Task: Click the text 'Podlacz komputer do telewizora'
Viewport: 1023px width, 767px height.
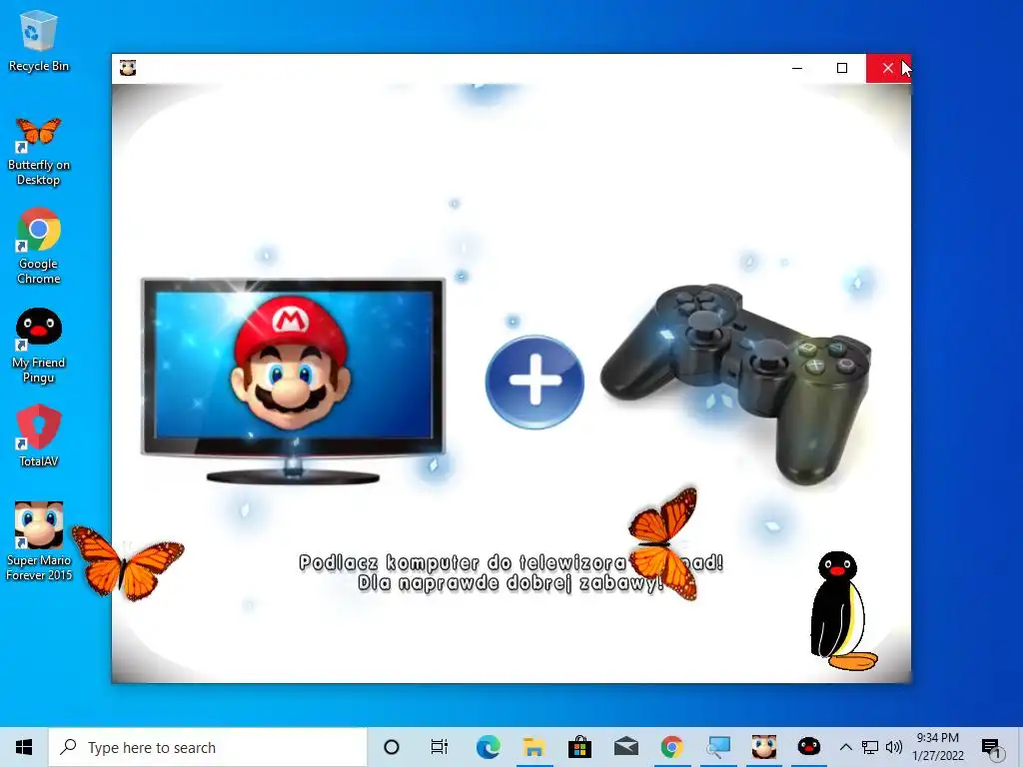Action: pos(464,562)
